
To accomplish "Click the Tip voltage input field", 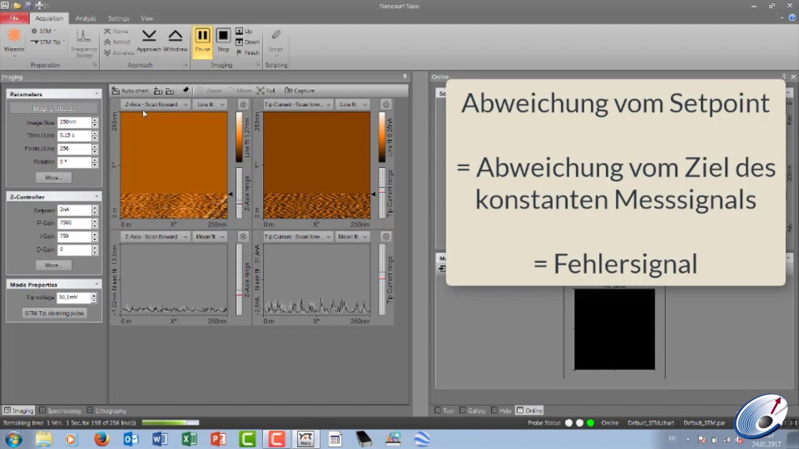I will (x=74, y=297).
